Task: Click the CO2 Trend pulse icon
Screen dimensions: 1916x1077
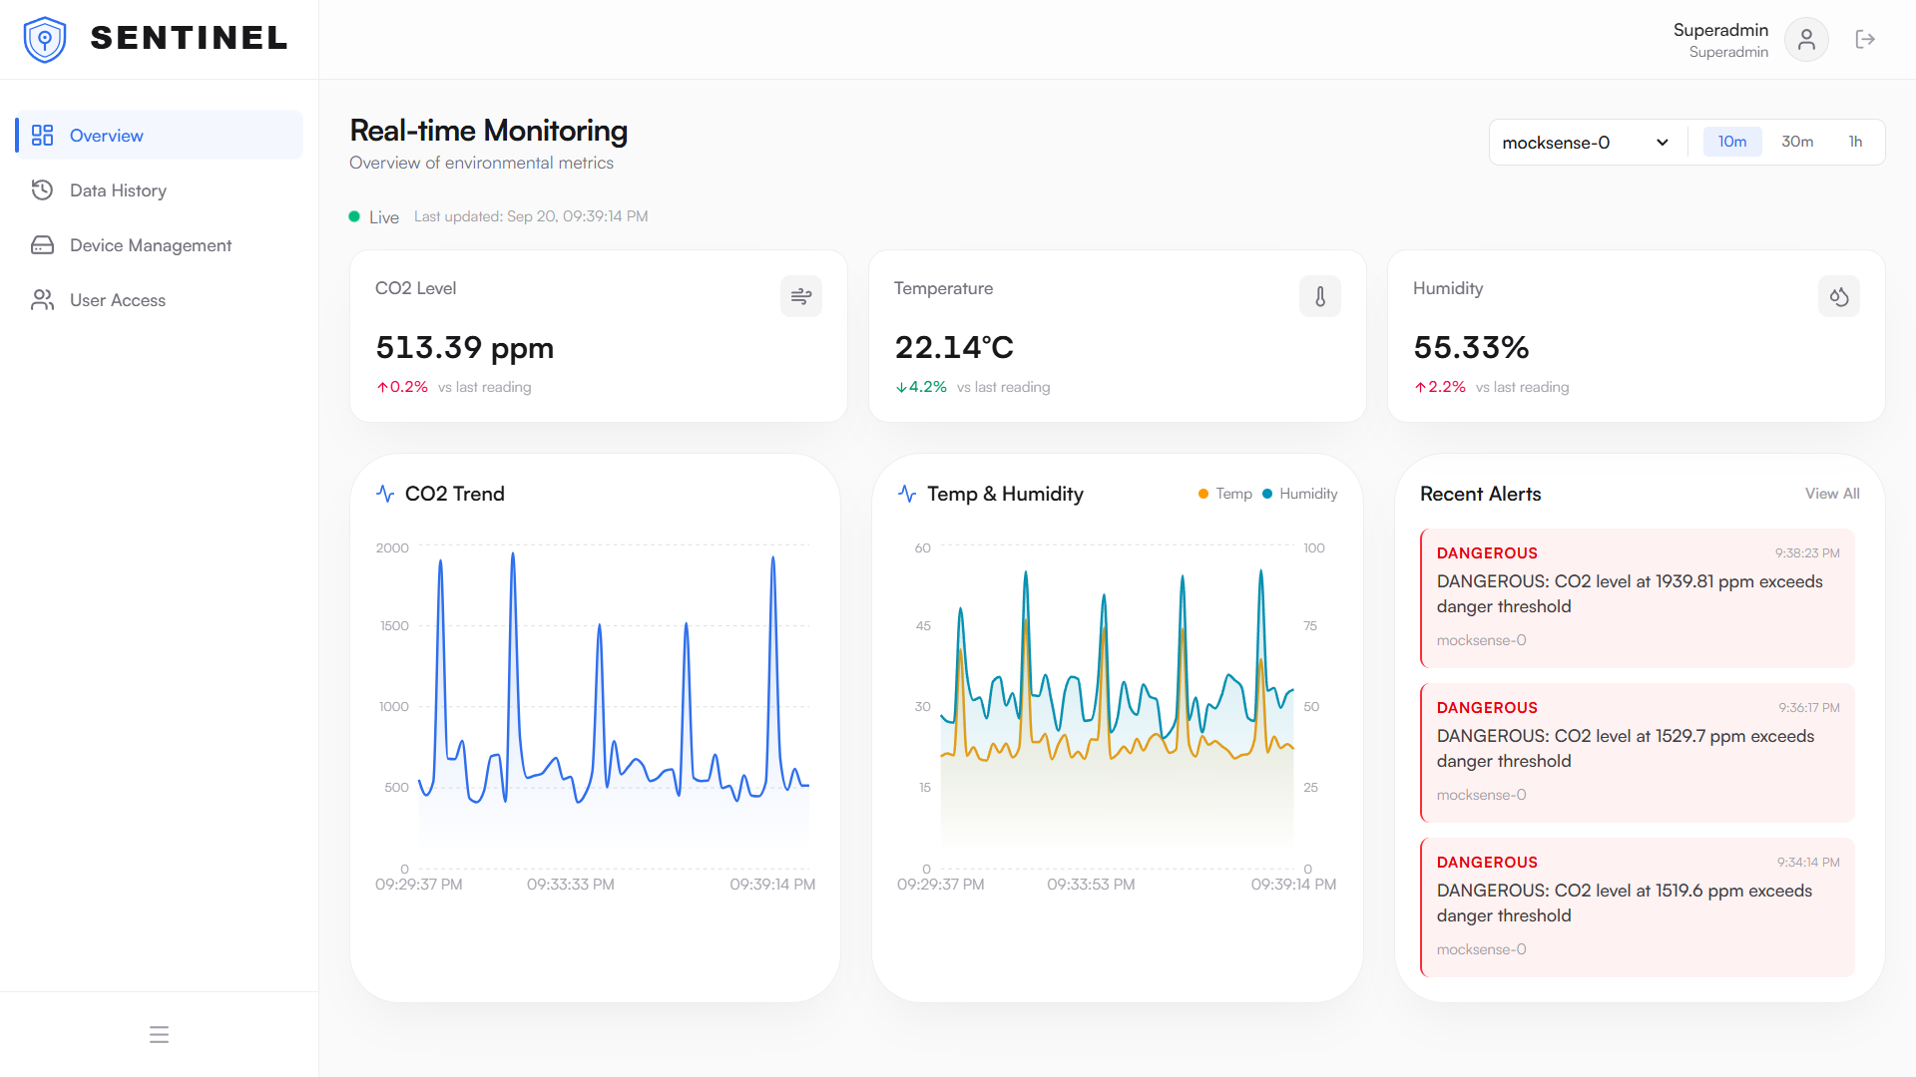Action: [385, 494]
